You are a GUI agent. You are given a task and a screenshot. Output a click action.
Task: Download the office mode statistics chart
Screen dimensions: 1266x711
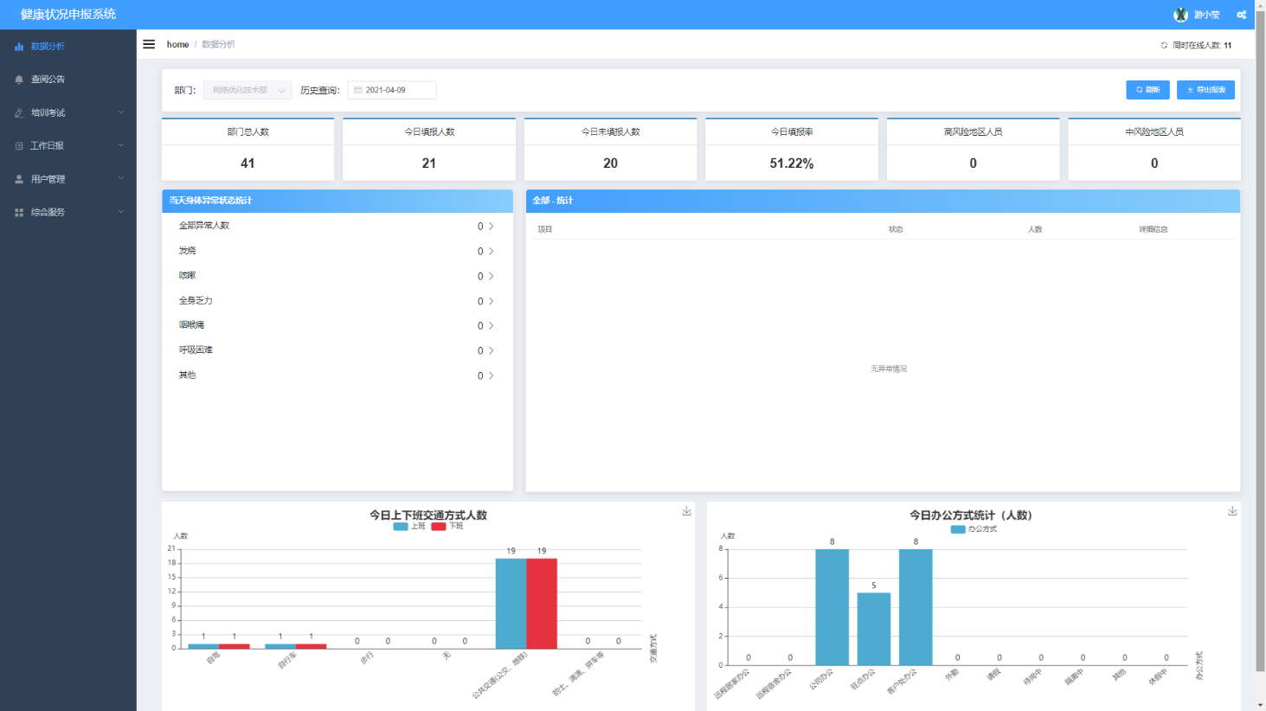tap(1232, 511)
